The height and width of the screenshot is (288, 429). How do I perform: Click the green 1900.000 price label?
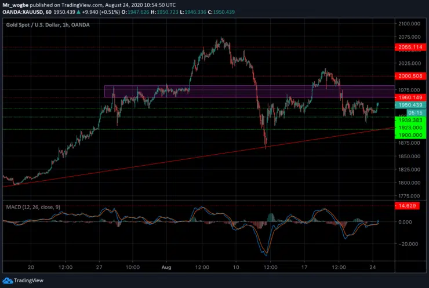[x=410, y=134]
